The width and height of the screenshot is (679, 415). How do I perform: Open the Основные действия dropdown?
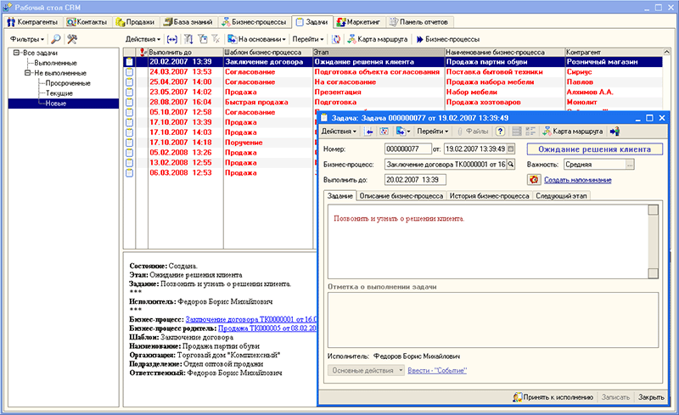367,370
